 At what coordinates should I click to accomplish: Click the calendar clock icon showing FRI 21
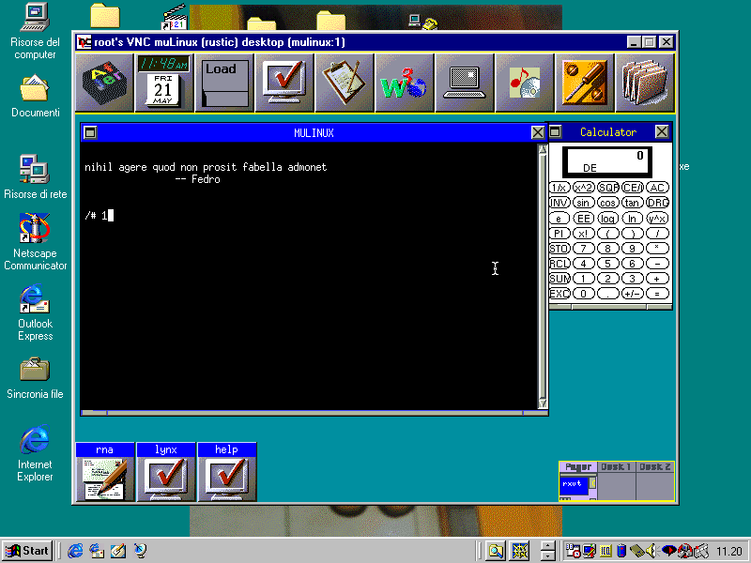pos(163,82)
